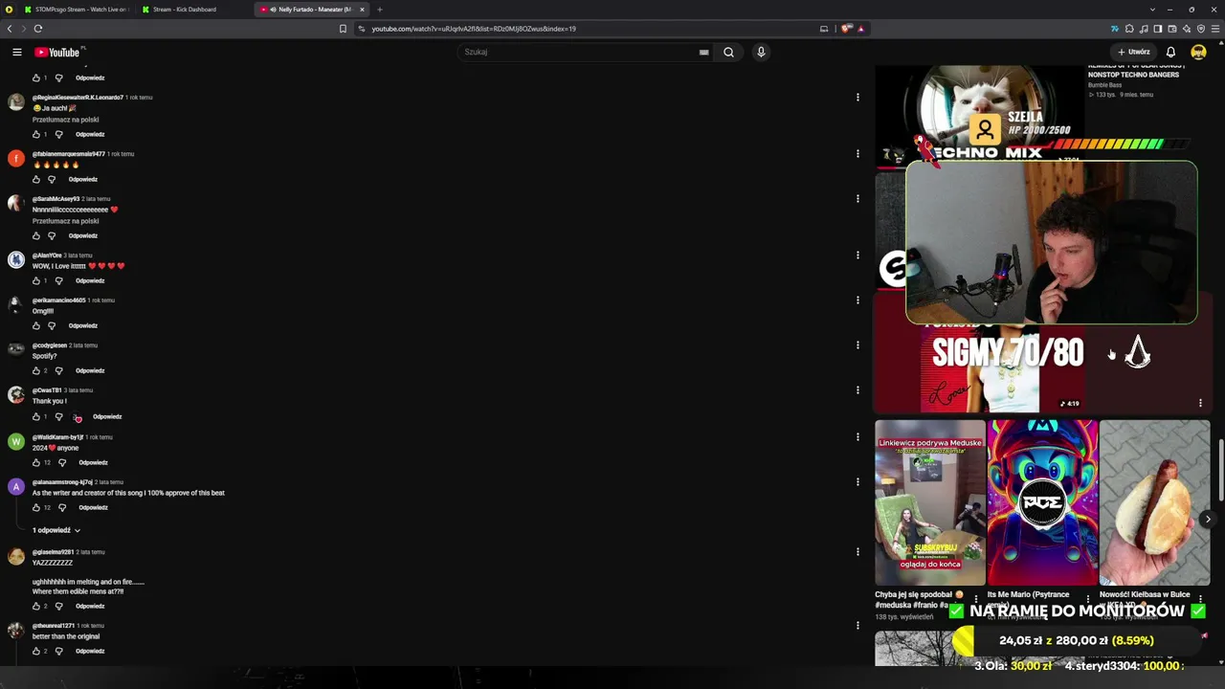The height and width of the screenshot is (689, 1225).
Task: Open options menu for @SarahMcAsey93 comment
Action: pos(857,199)
